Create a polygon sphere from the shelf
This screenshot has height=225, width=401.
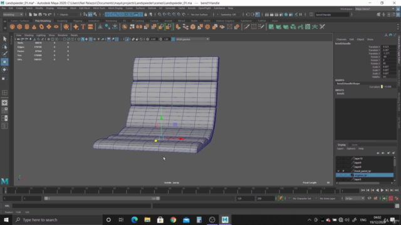[12, 27]
